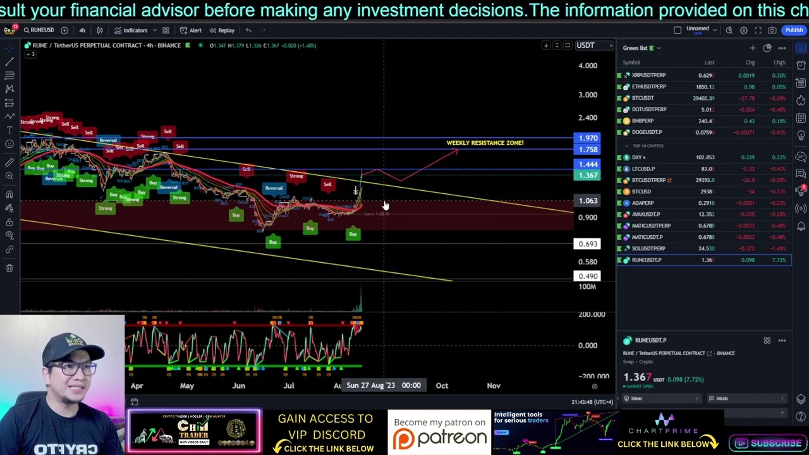Sort watchlist by Last column
This screenshot has height=455, width=809.
709,63
